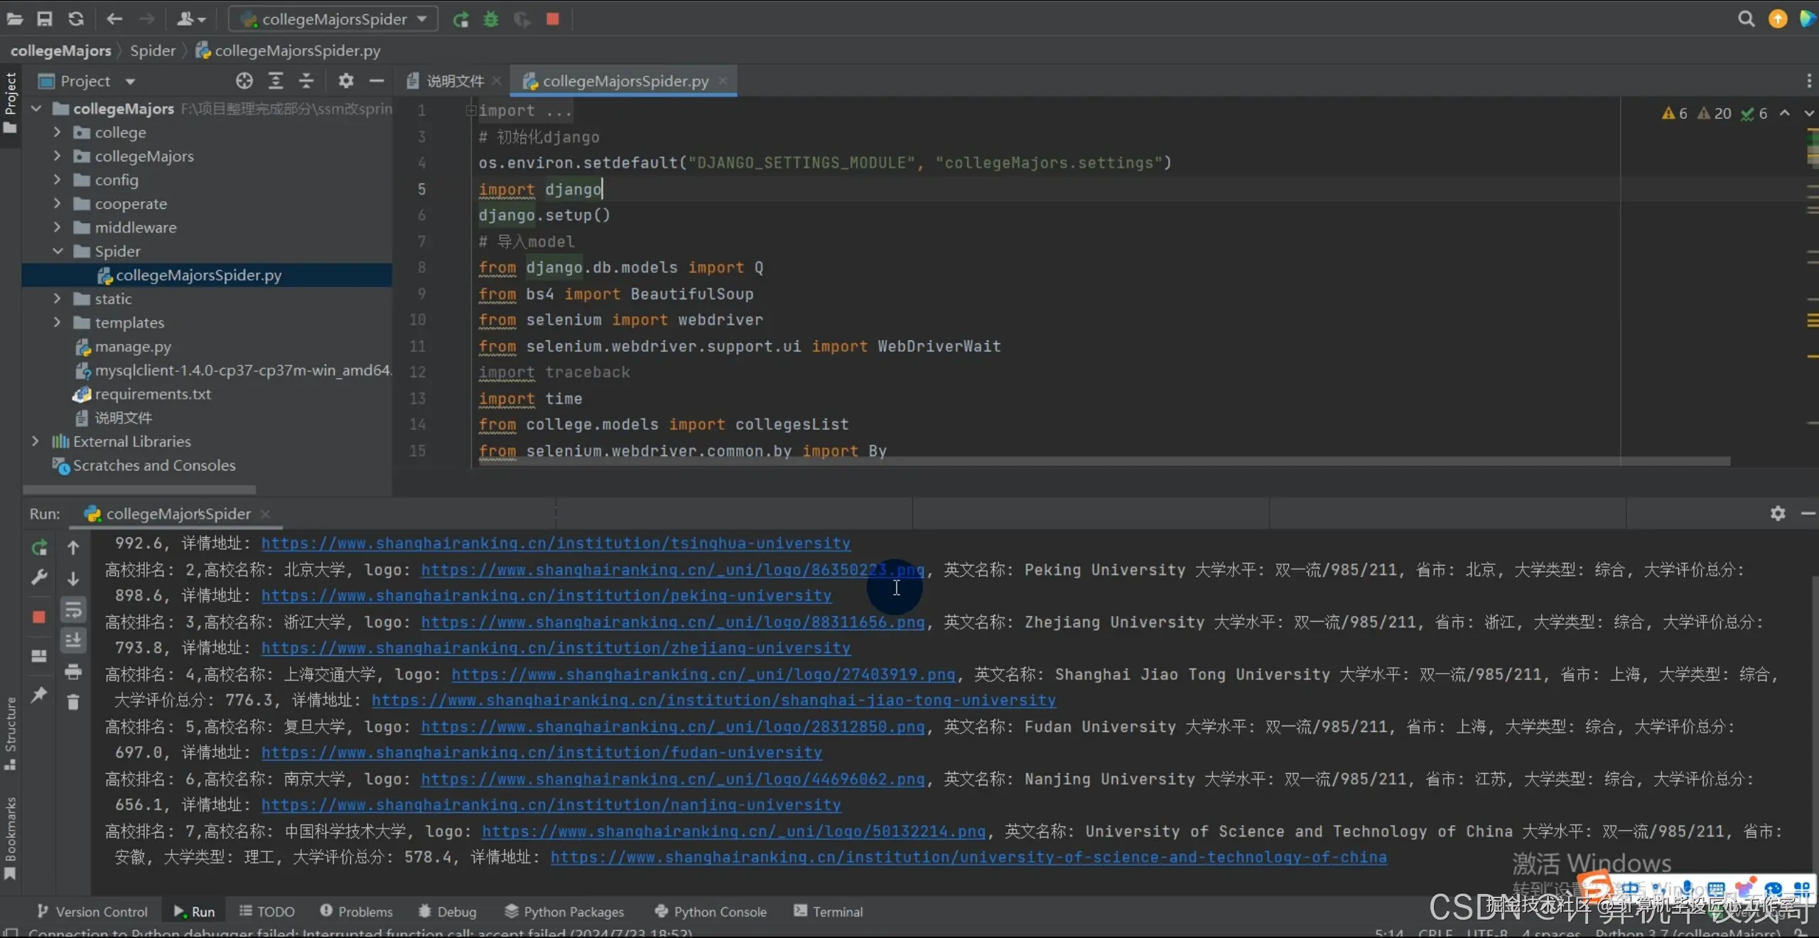Click Scratches and Consoles node
Image resolution: width=1819 pixels, height=938 pixels.
(154, 465)
